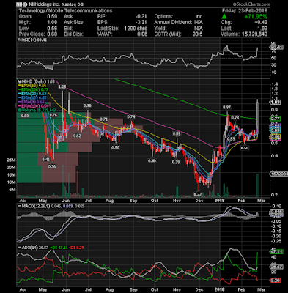Click the -0.25 label on MACD axis
Image resolution: width=288 pixels, height=293 pixels.
tap(277, 241)
